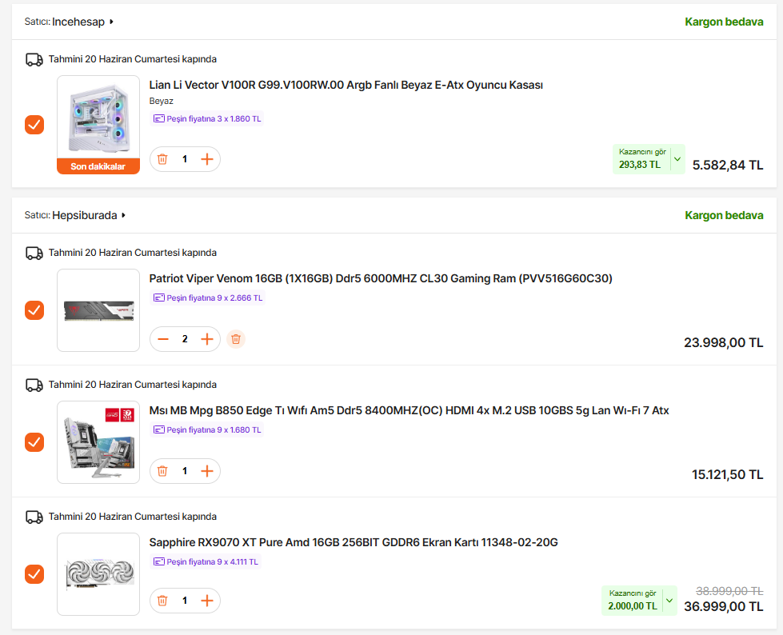Uncheck the Patriot Viper Venom RAM checkbox
This screenshot has width=783, height=635.
pyautogui.click(x=34, y=310)
